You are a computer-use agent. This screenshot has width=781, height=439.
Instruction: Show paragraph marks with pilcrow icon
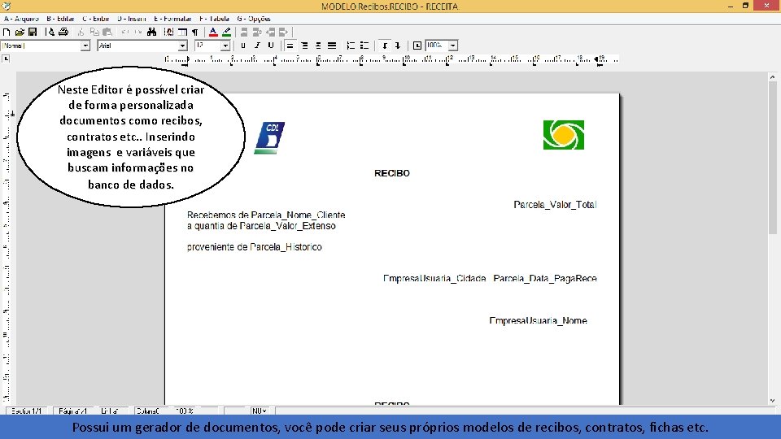[195, 32]
